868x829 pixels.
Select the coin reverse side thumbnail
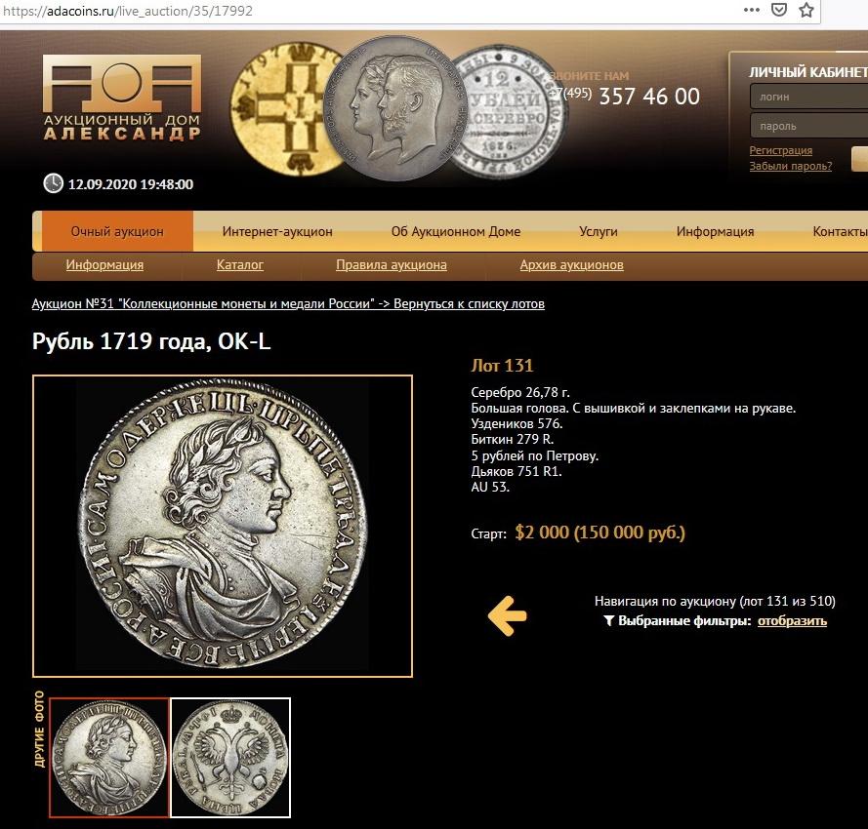[x=230, y=757]
